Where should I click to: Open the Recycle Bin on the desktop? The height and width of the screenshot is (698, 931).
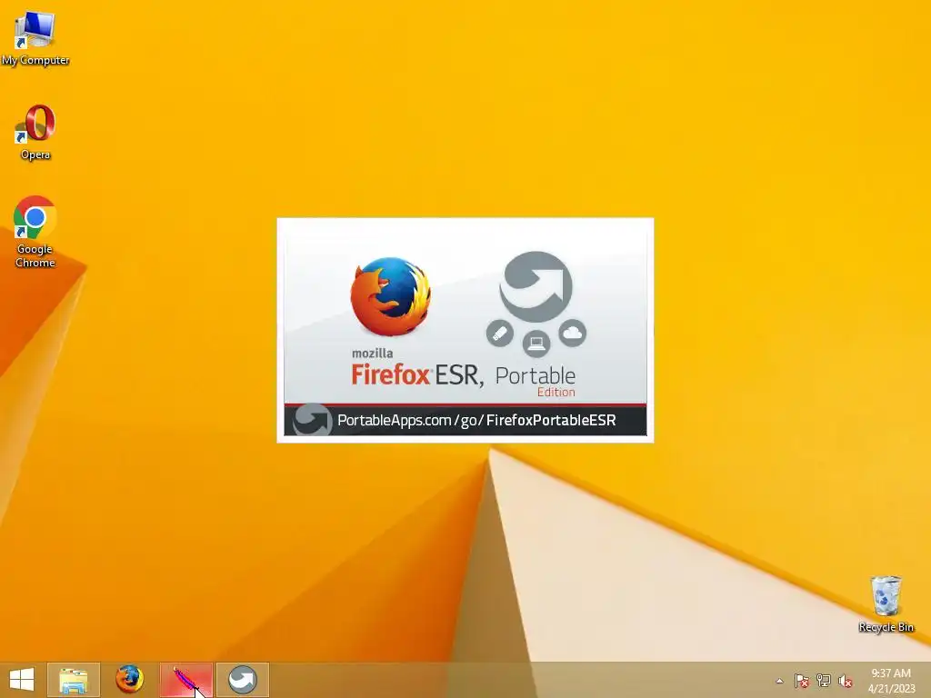click(x=886, y=603)
